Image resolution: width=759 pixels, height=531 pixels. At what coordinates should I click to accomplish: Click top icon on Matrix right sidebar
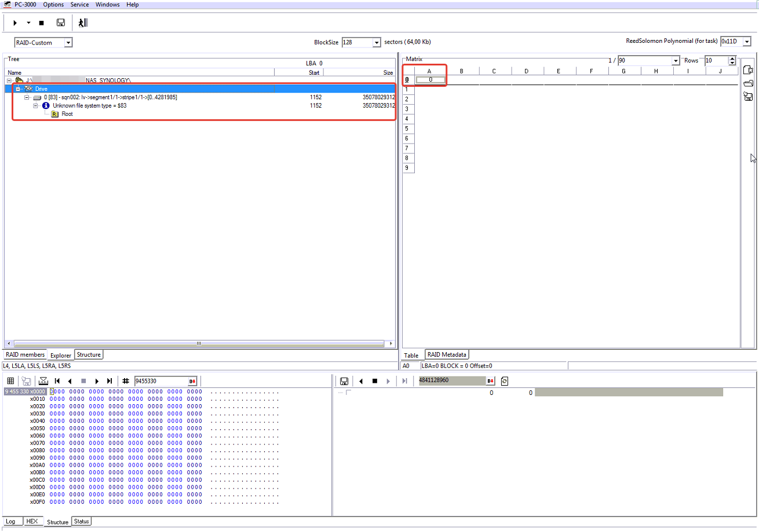(x=747, y=70)
